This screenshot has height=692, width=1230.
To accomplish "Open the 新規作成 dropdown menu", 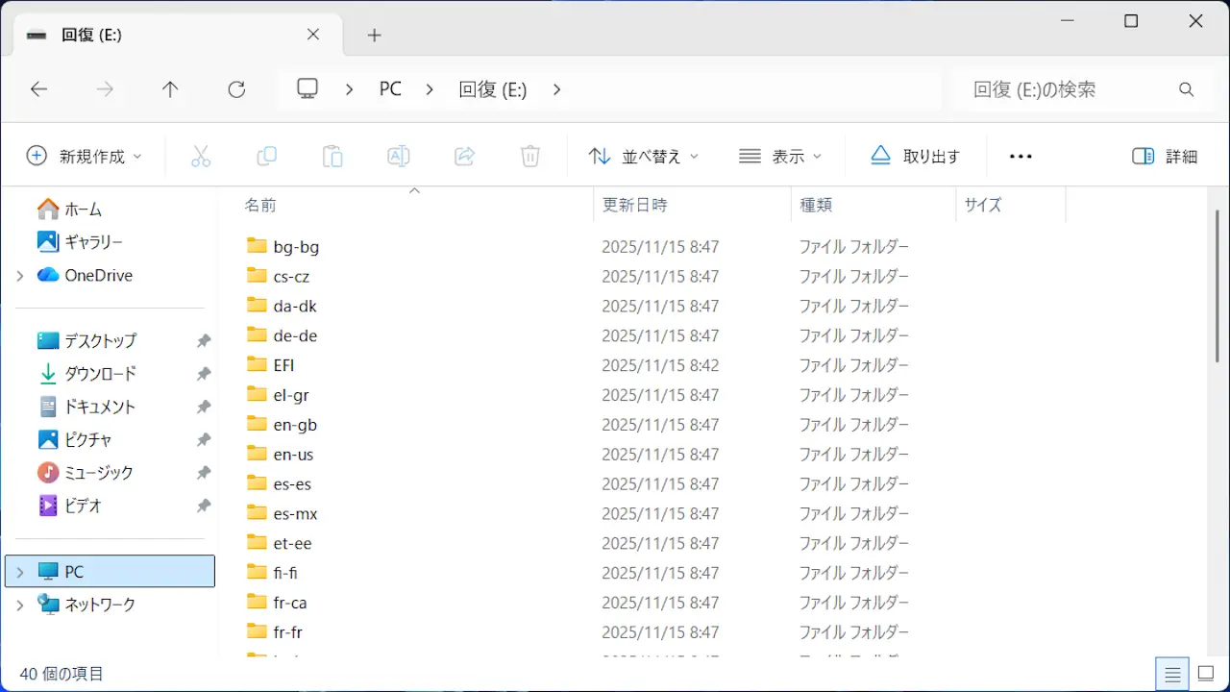I will coord(85,156).
